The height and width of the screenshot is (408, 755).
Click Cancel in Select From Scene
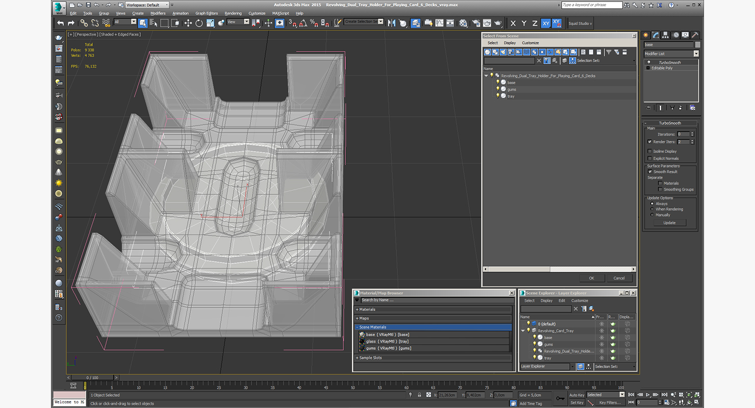click(619, 278)
